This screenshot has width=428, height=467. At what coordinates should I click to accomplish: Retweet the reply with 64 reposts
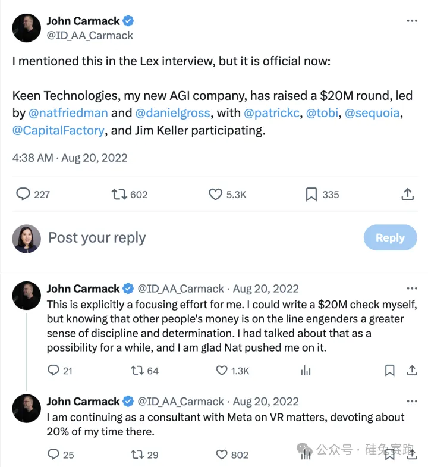point(137,371)
